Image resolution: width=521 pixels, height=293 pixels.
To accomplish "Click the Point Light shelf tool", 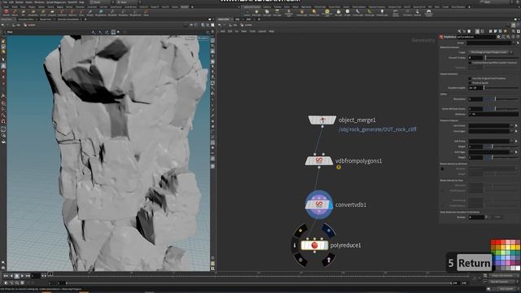I will pos(256,13).
